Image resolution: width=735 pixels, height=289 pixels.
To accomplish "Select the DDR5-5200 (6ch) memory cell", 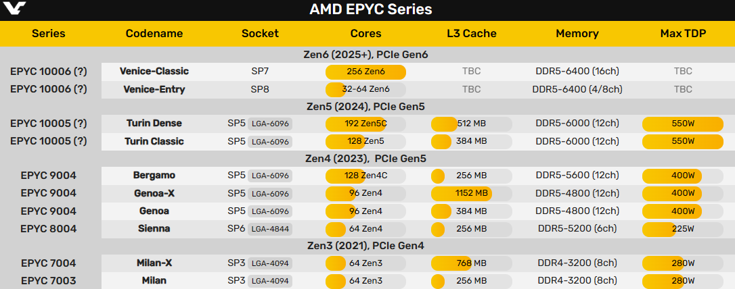I will [577, 228].
